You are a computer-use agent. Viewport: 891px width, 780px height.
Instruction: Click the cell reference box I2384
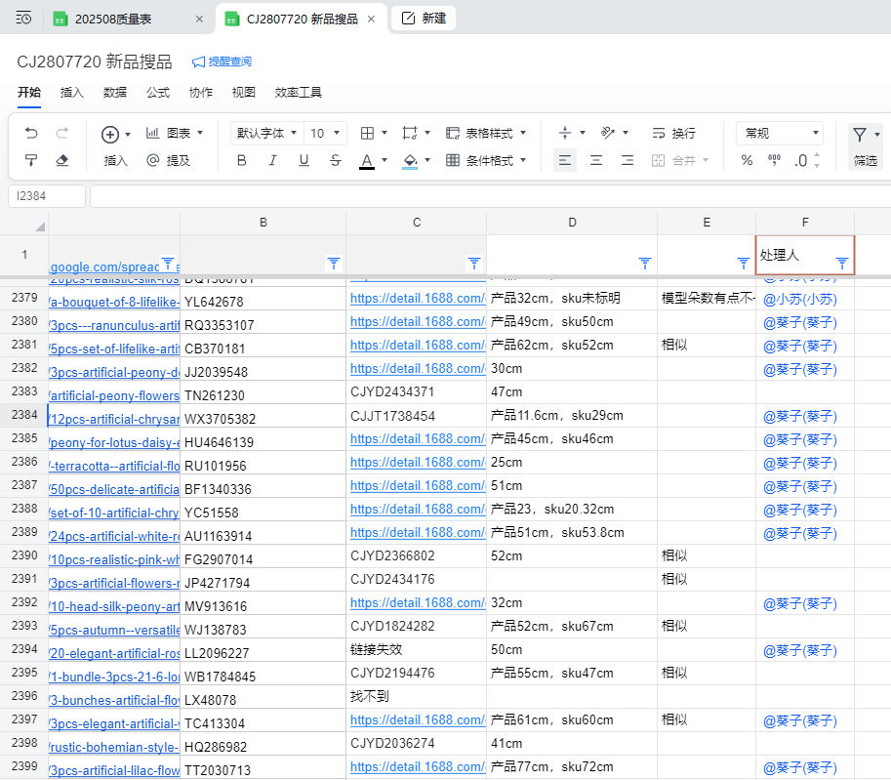click(x=46, y=196)
